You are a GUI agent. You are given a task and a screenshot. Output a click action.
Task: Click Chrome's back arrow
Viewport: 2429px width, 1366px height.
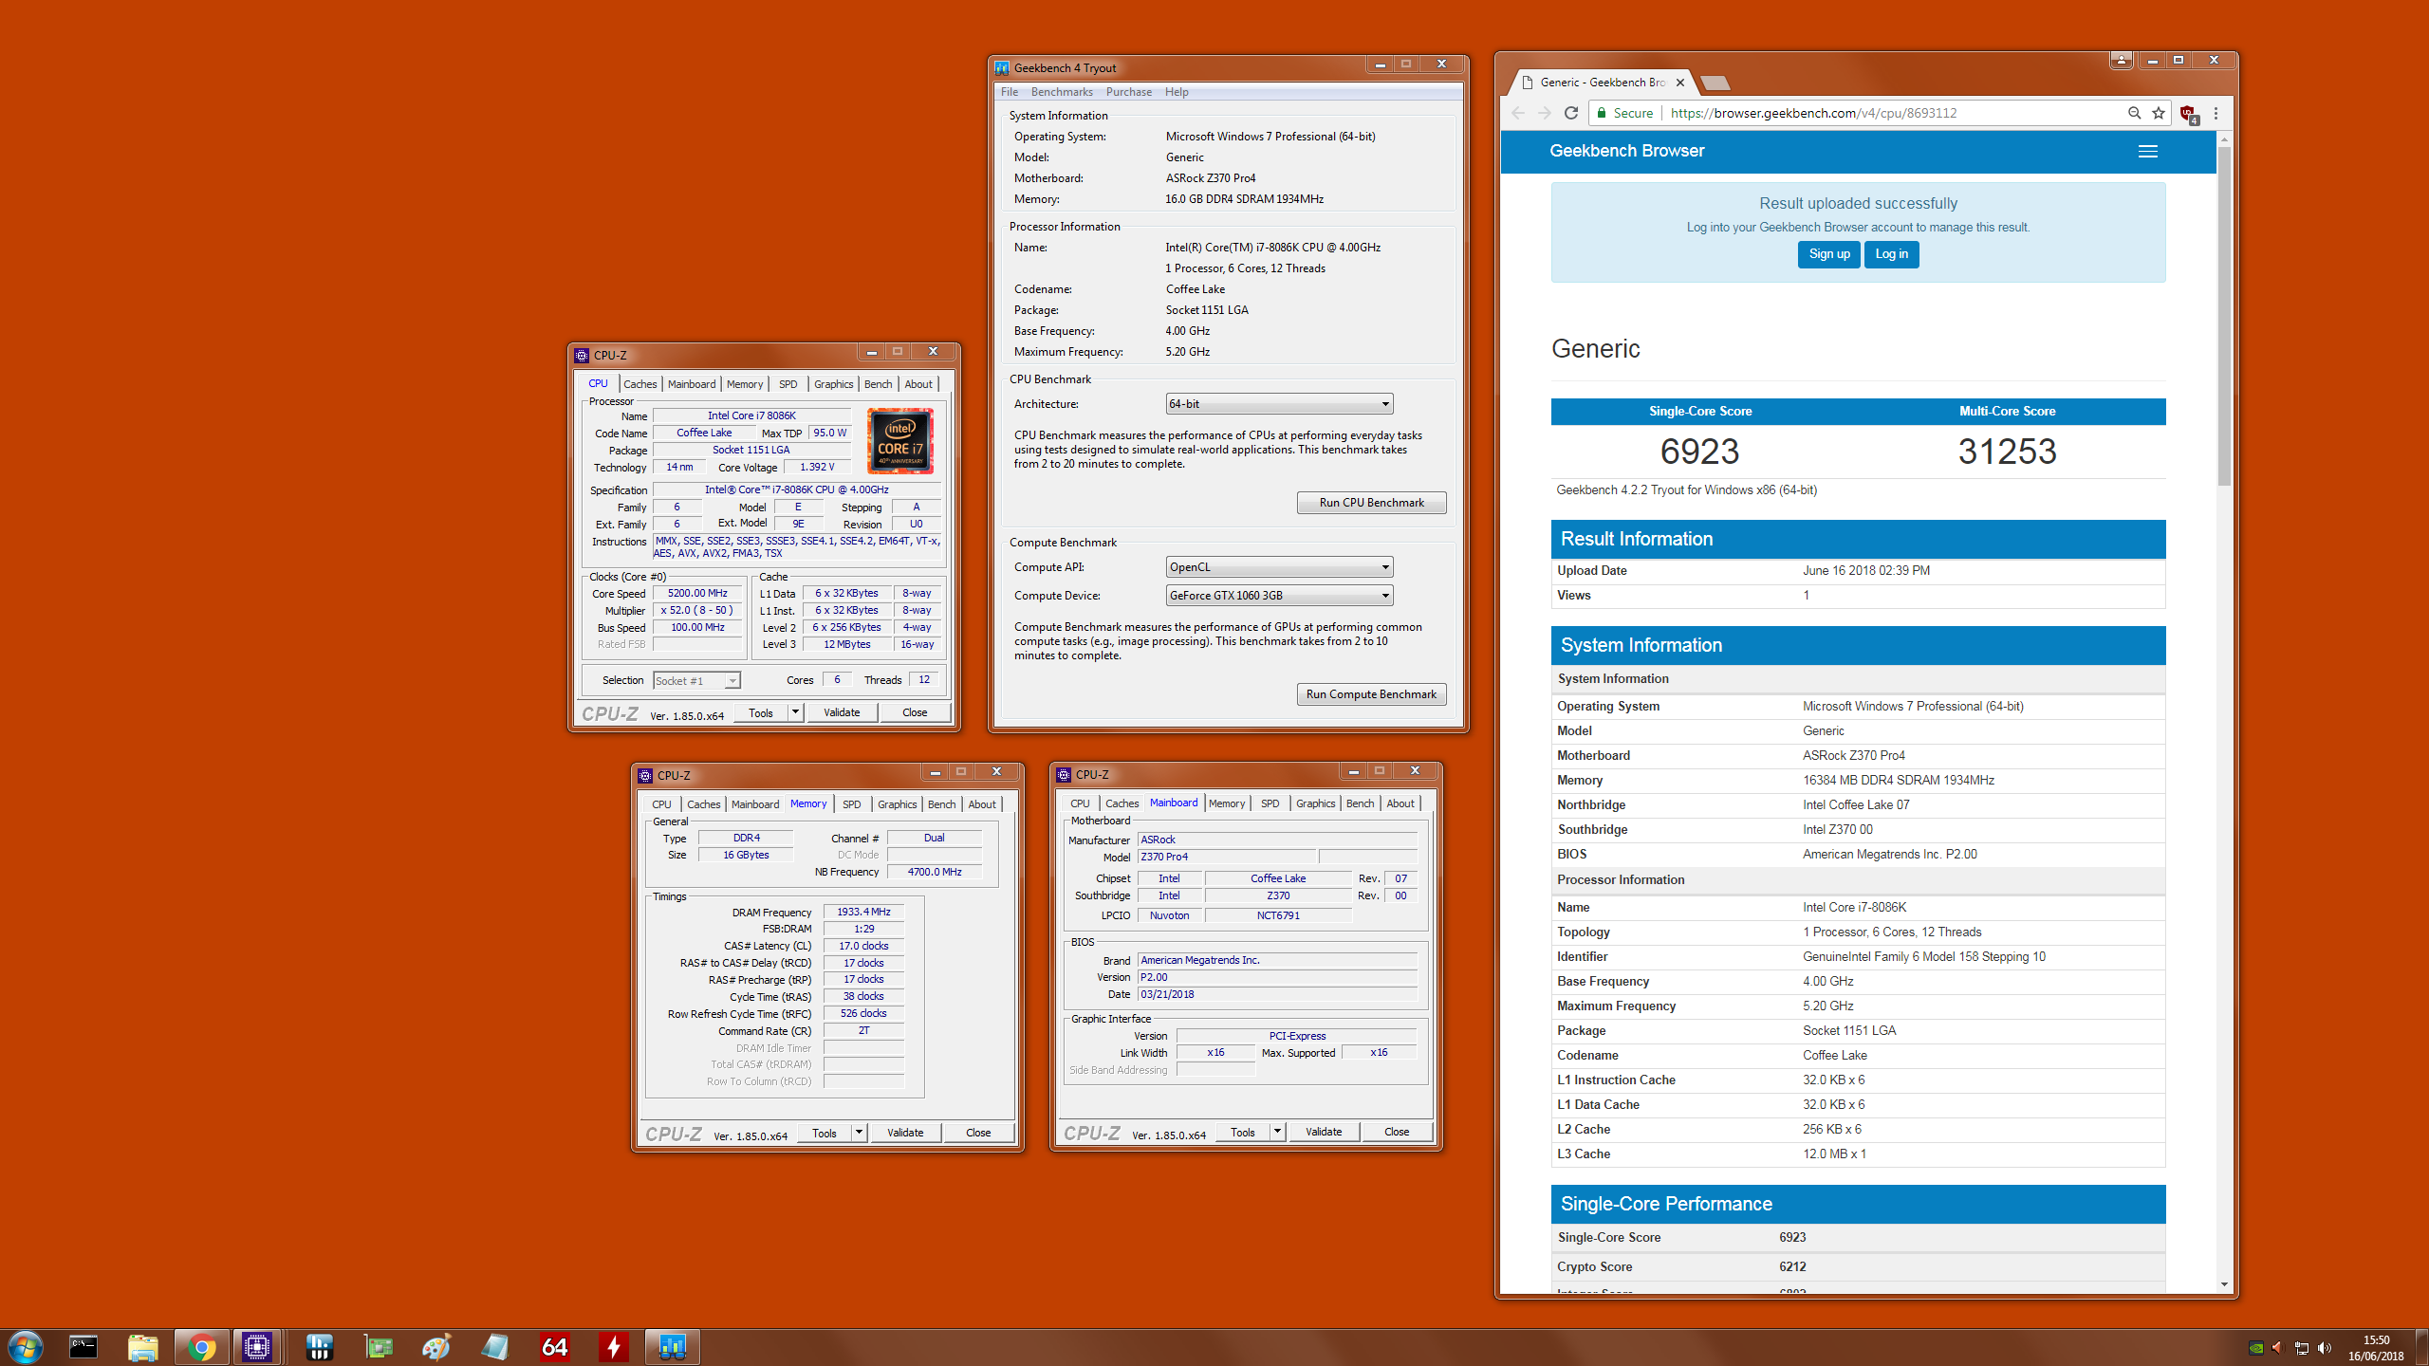pos(1518,113)
